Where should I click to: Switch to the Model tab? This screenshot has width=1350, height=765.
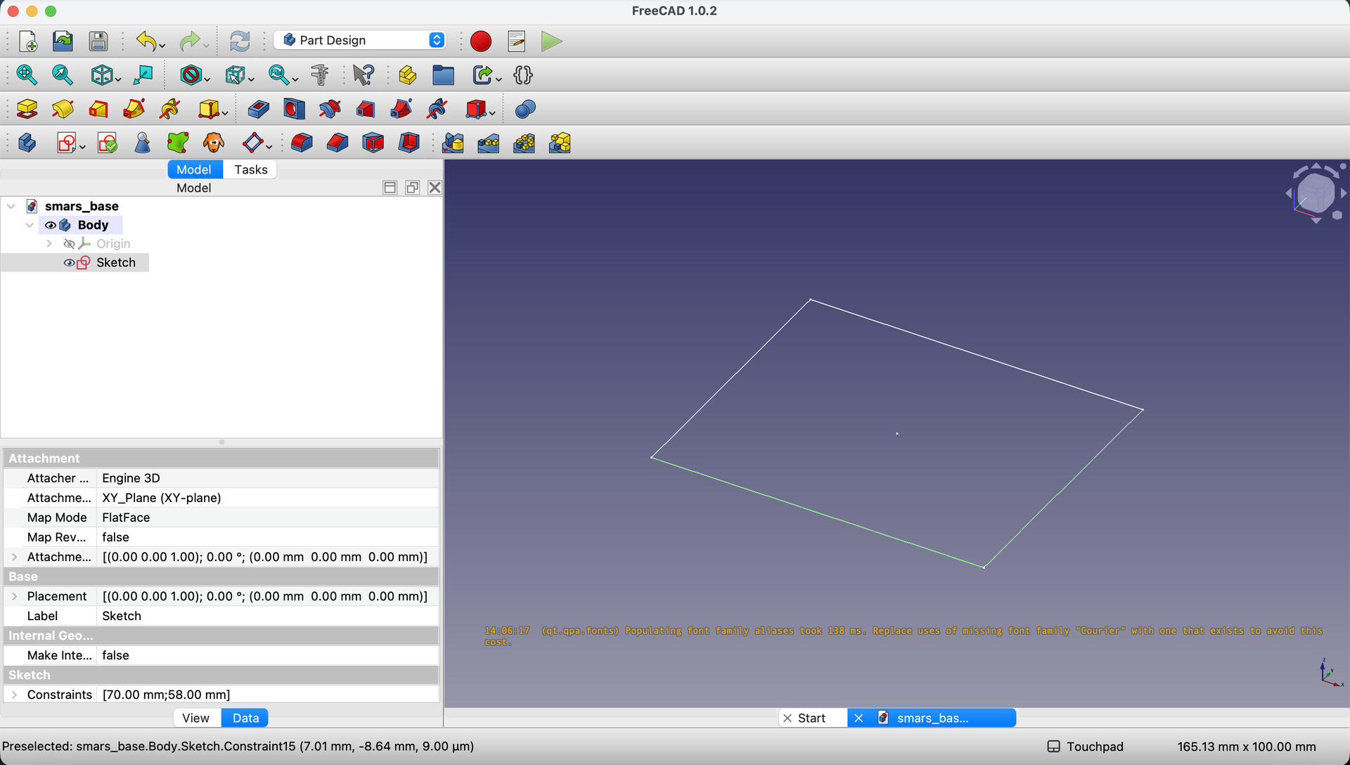pos(193,169)
